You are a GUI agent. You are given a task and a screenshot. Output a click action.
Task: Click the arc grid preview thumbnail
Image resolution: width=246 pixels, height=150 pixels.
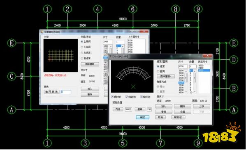point(132,76)
